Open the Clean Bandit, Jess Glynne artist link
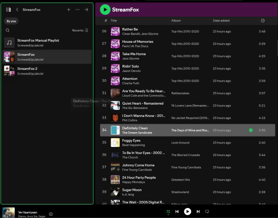 pos(140,34)
